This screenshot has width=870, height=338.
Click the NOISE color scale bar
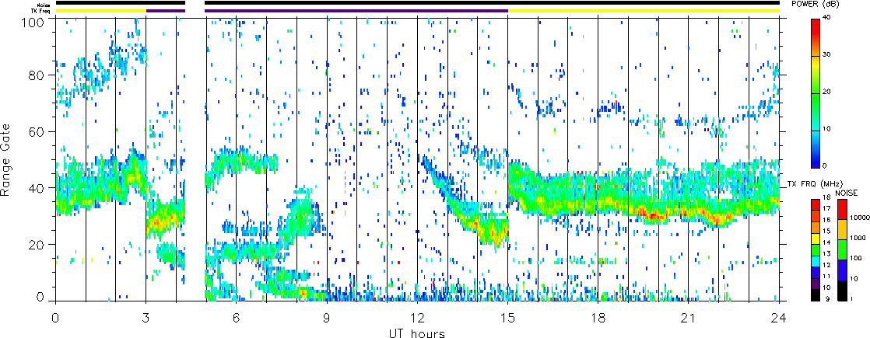842,249
